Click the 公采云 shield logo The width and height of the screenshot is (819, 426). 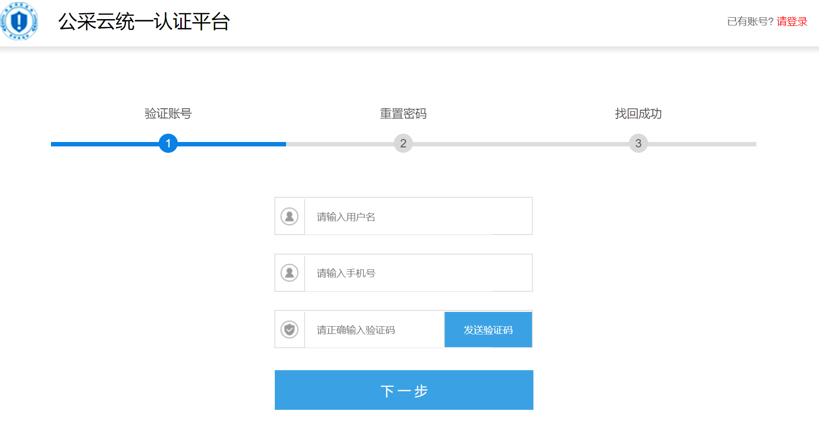[x=19, y=21]
